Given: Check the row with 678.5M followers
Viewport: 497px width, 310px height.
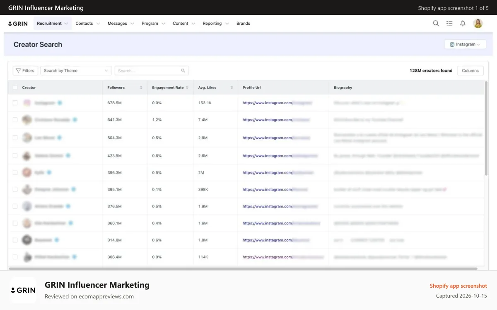Looking at the screenshot, I should tap(15, 103).
